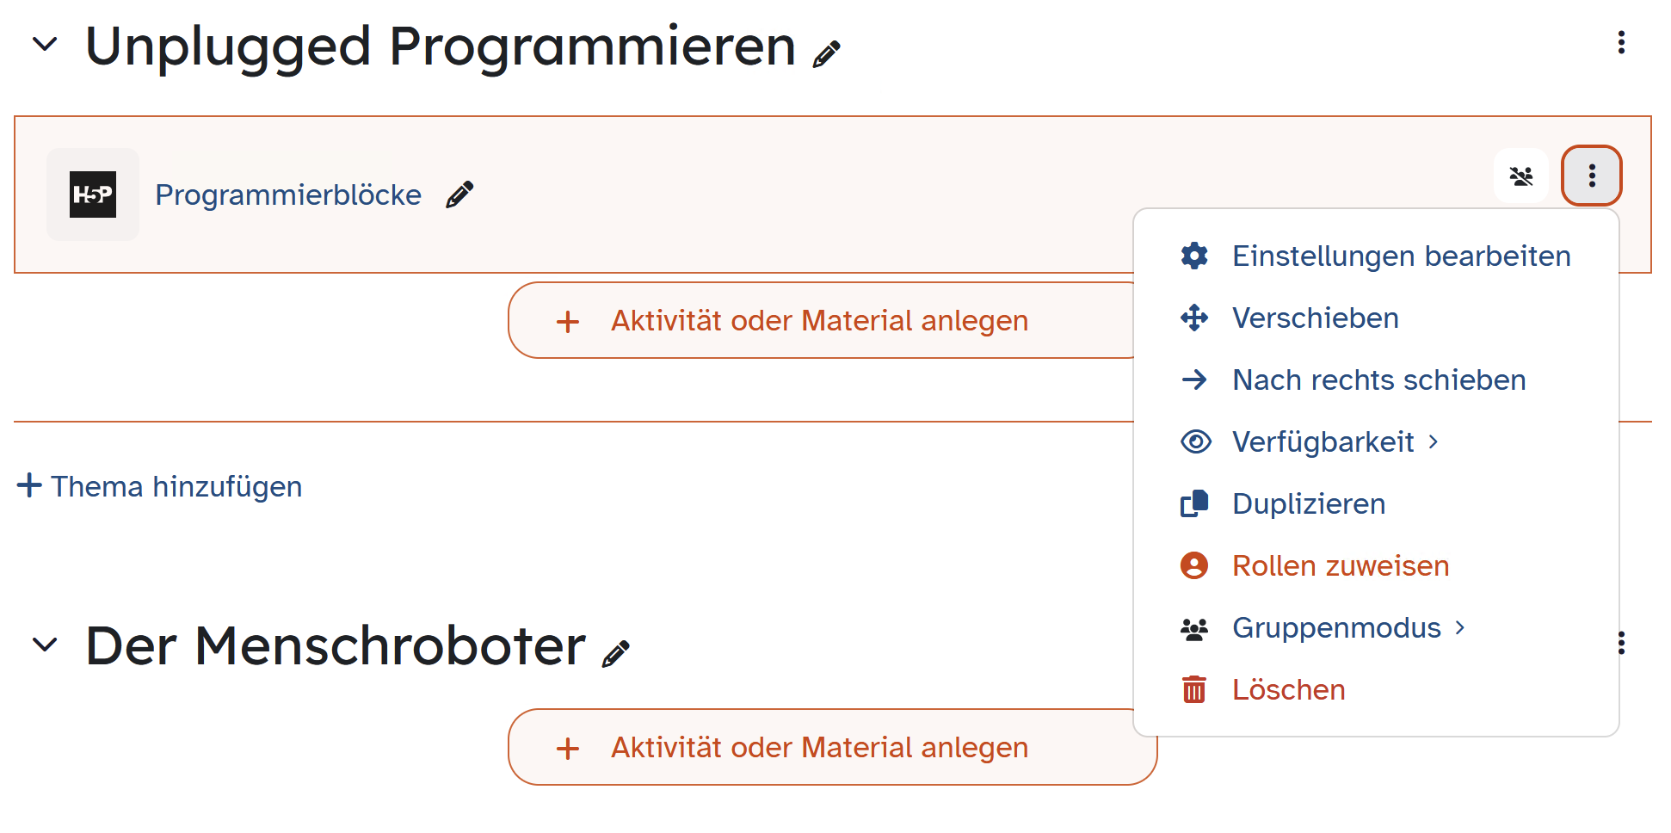Edit the Programmierblöcke title with pencil icon
The height and width of the screenshot is (833, 1671).
coord(459,194)
